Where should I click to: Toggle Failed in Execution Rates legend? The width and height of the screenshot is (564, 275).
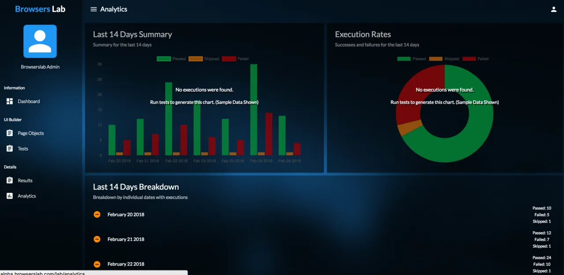point(475,59)
